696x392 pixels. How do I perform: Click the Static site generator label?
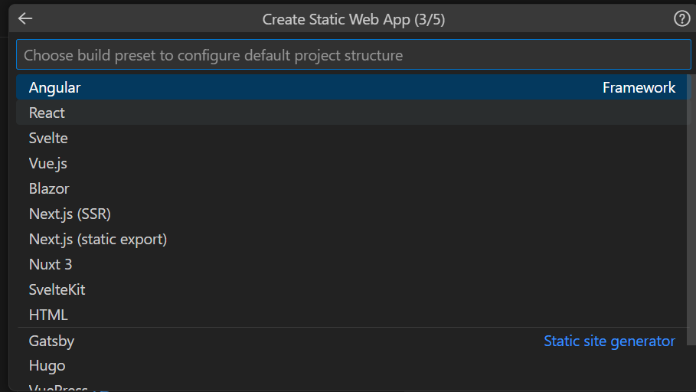click(x=609, y=341)
